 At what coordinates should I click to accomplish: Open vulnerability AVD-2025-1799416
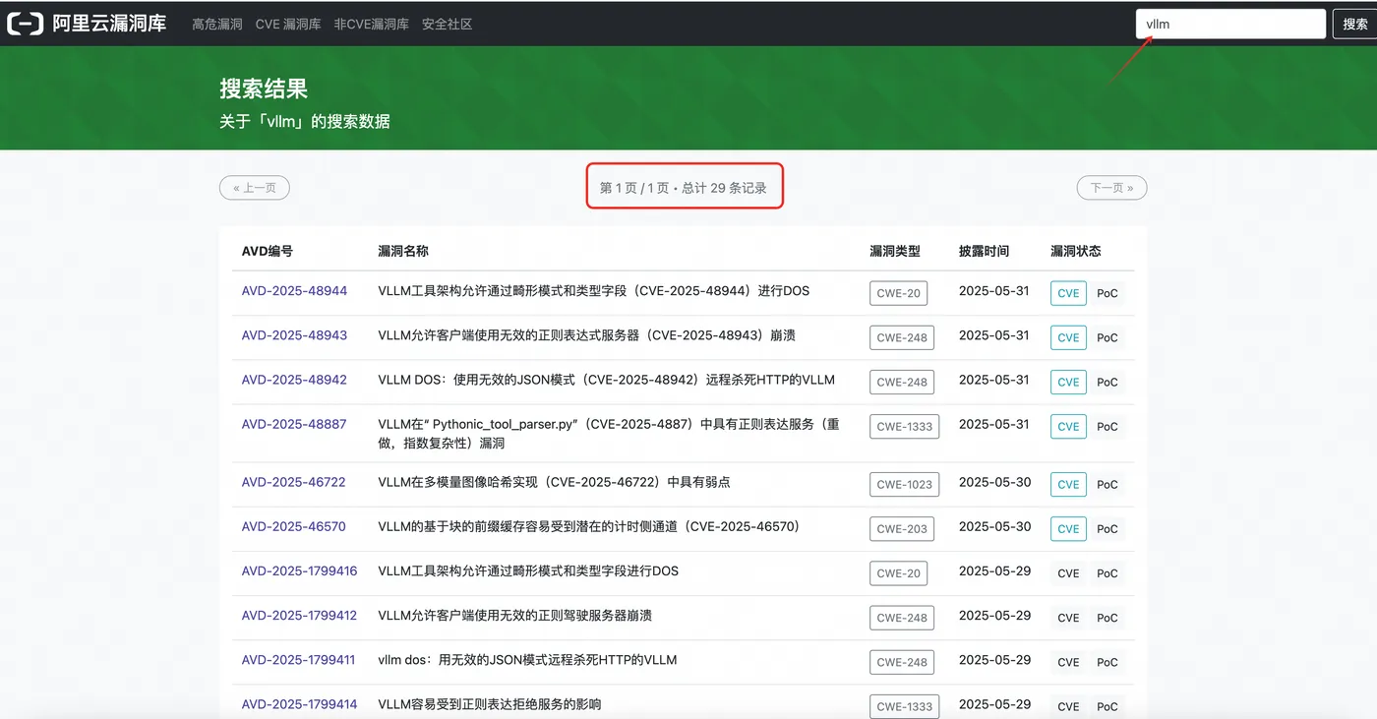[300, 570]
